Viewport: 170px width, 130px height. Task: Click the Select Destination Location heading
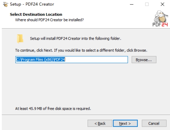36,14
